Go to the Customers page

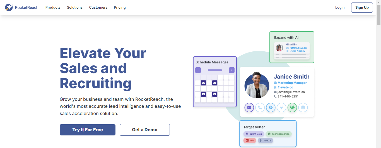(98, 8)
